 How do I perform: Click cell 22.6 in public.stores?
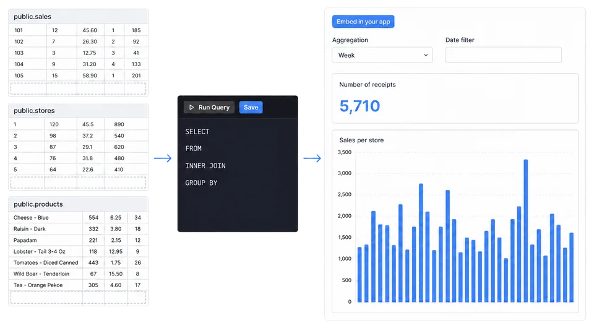87,170
